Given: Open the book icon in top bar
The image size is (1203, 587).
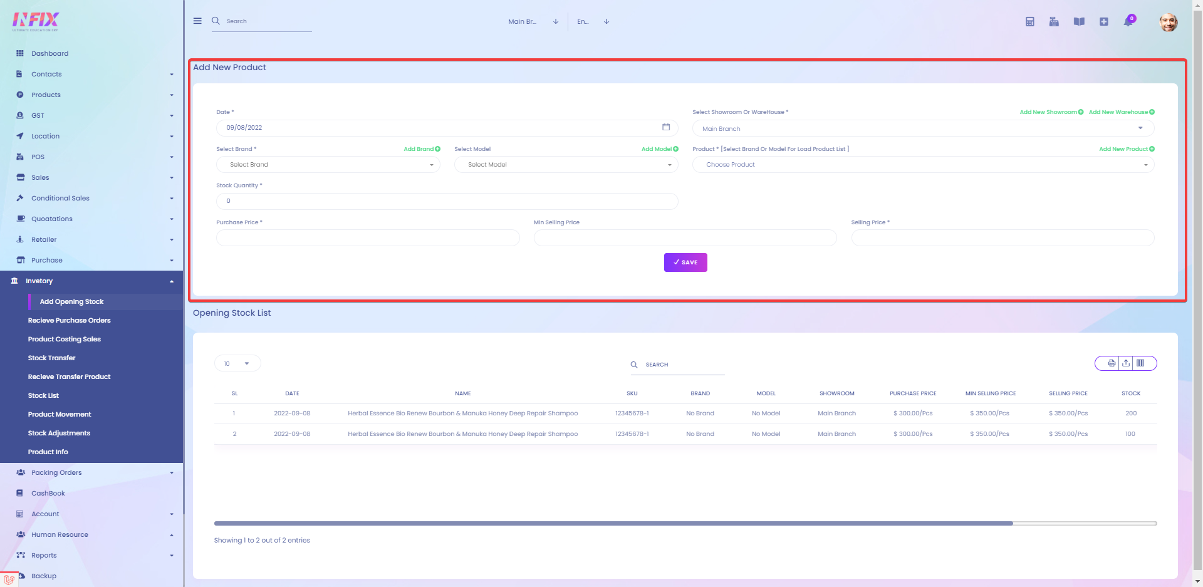Looking at the screenshot, I should tap(1079, 21).
